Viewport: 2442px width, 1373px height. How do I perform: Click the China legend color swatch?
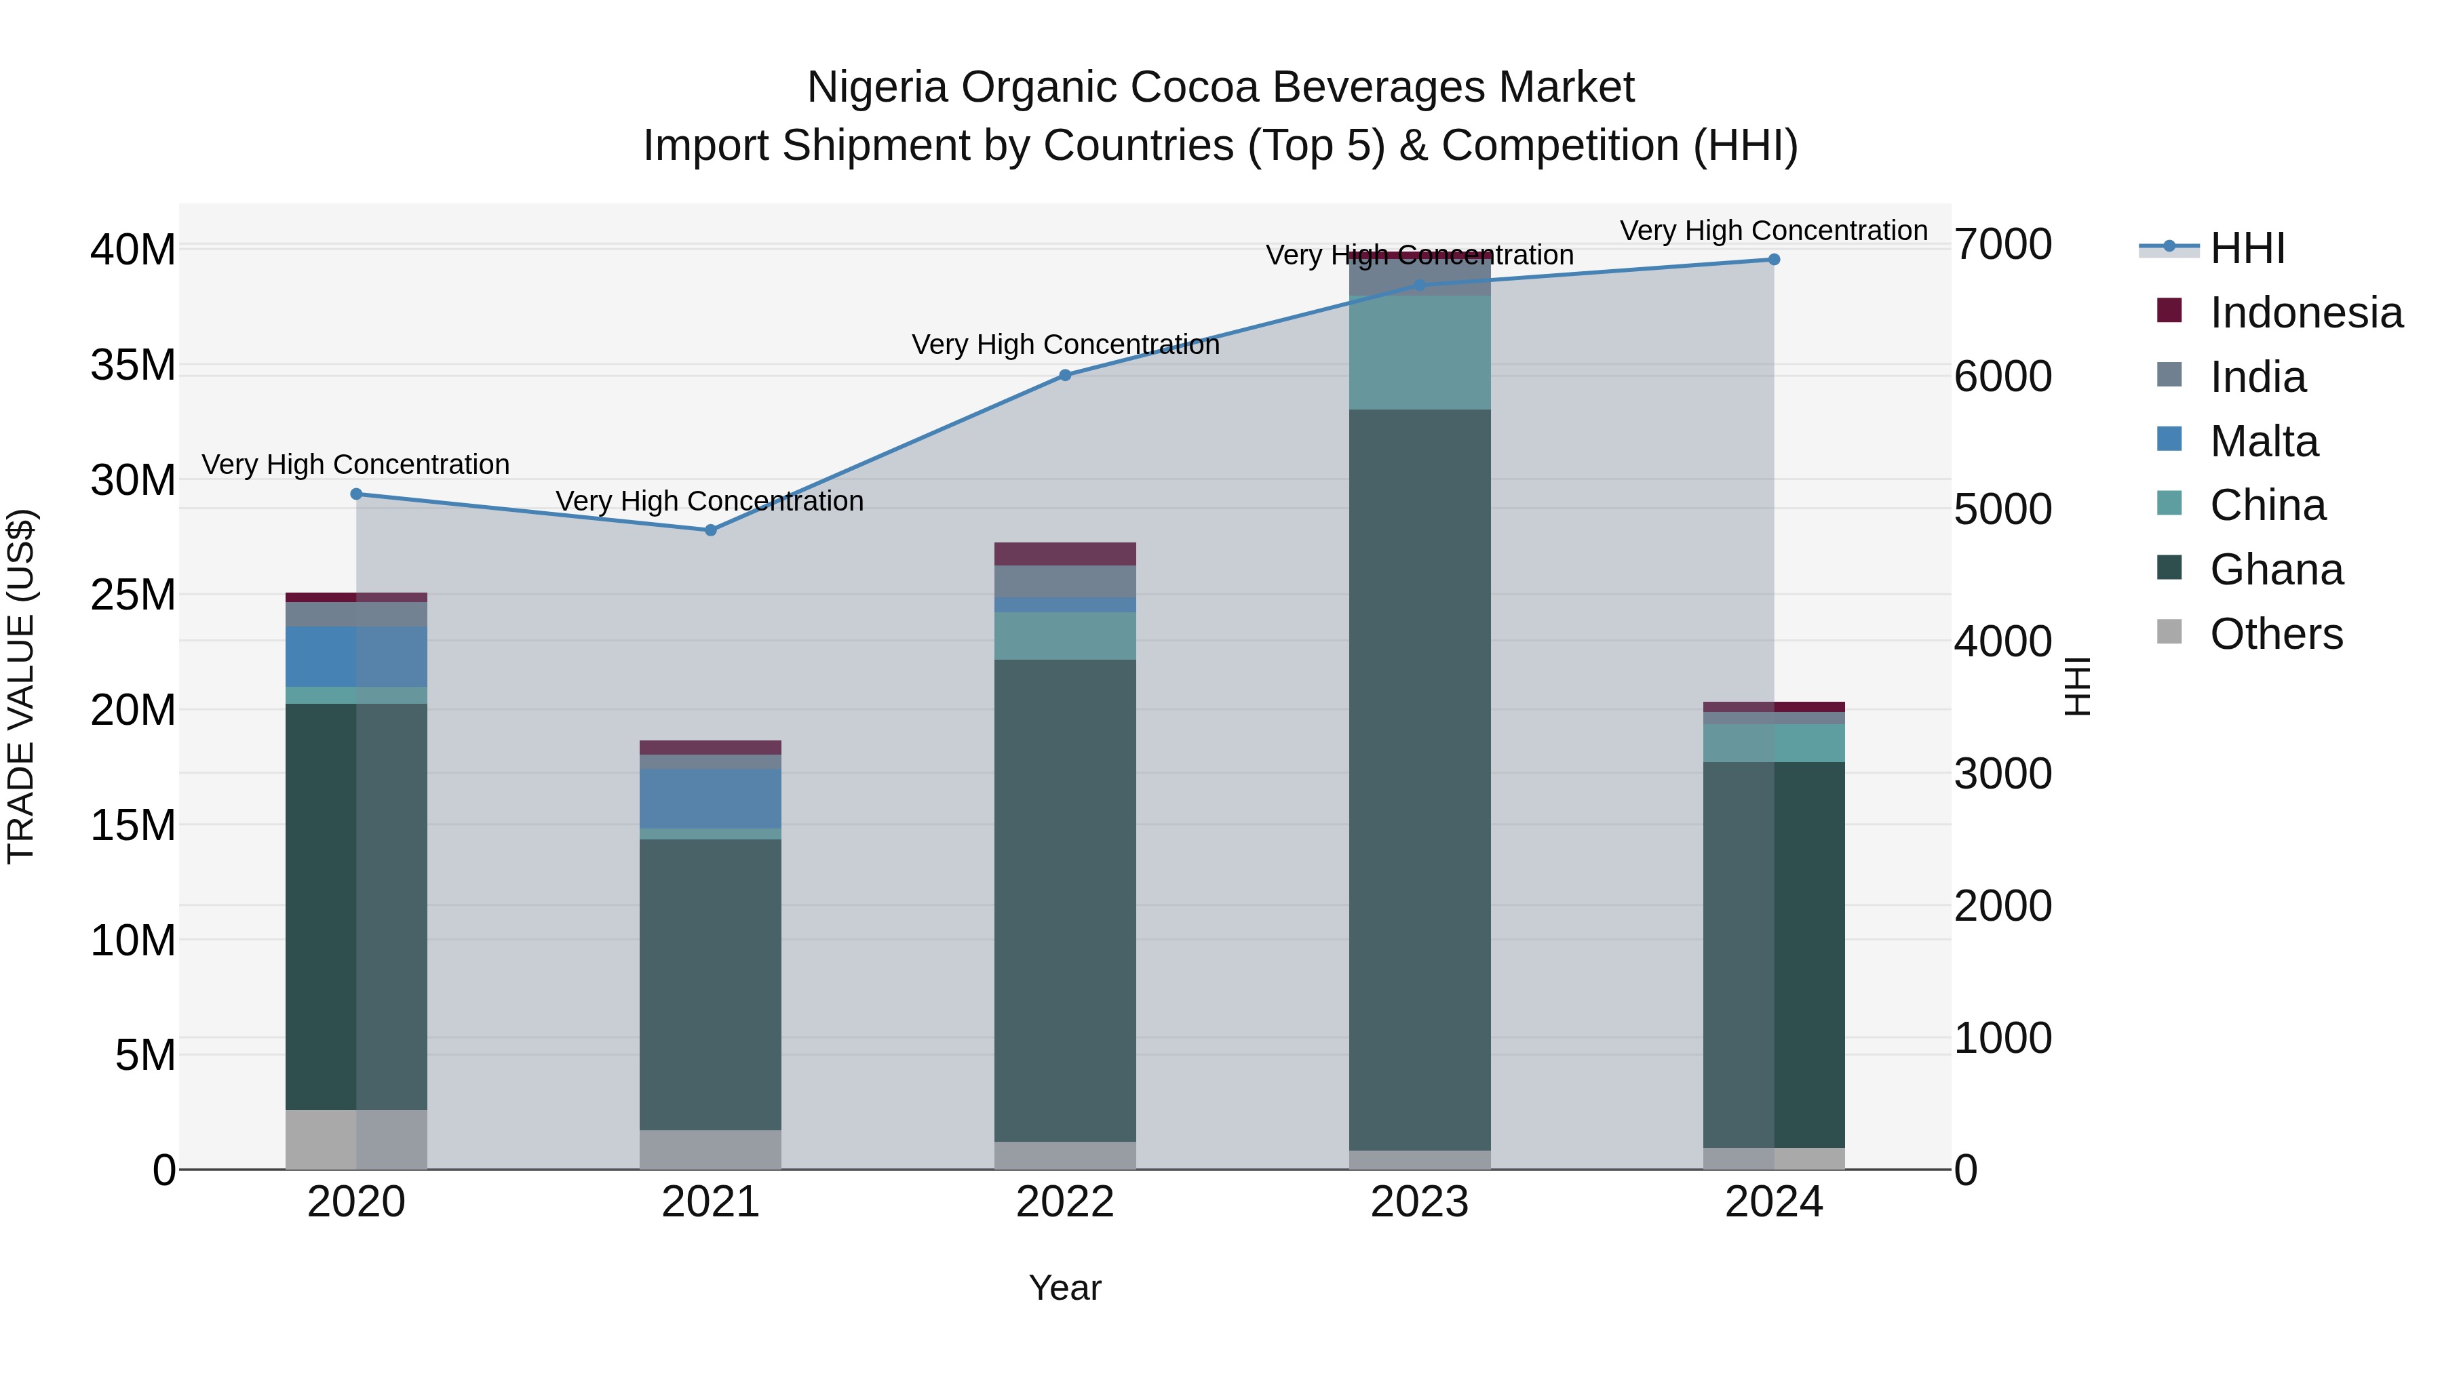[2169, 503]
